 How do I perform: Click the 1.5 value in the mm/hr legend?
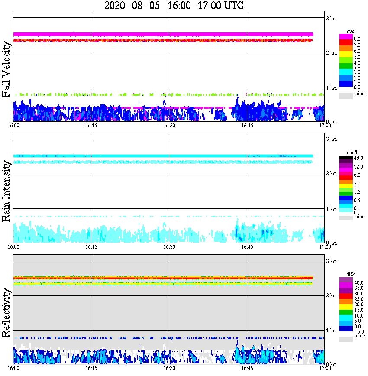tap(357, 191)
